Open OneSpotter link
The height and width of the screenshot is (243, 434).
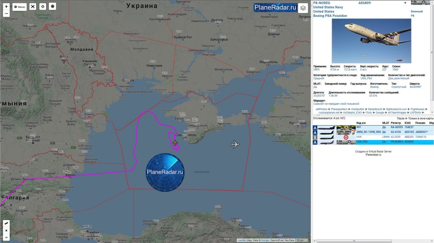click(x=357, y=109)
